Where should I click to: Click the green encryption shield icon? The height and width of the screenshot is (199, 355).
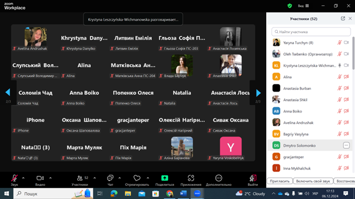pos(289,6)
